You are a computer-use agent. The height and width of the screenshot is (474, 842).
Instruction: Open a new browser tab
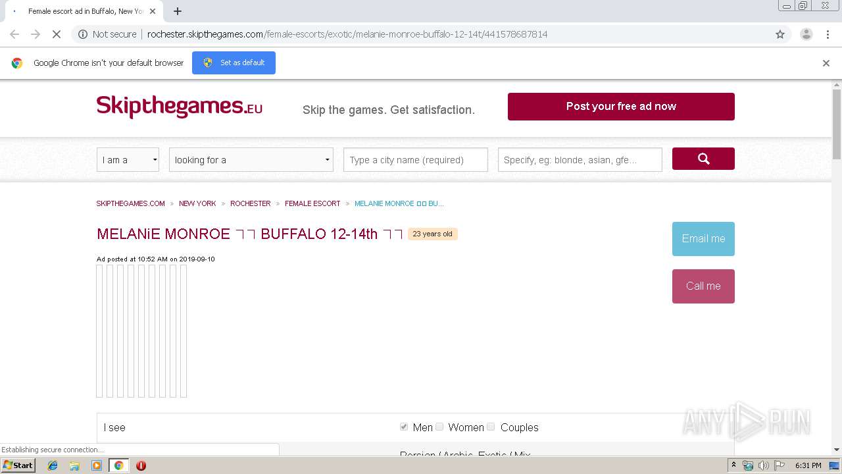178,11
